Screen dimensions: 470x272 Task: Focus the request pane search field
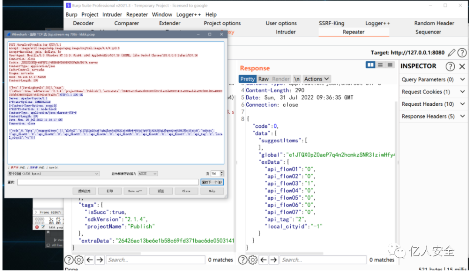[155, 260]
